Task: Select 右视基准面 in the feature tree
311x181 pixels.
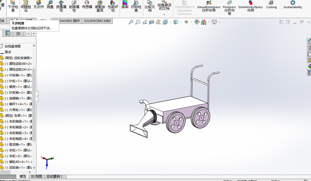Action: tap(12, 46)
